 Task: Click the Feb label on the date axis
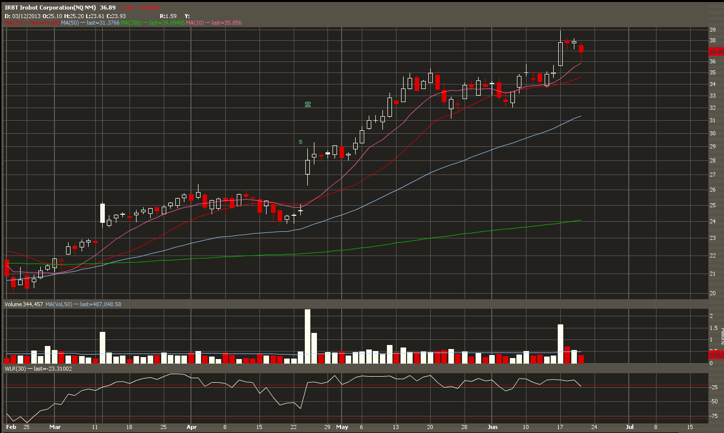(x=11, y=427)
